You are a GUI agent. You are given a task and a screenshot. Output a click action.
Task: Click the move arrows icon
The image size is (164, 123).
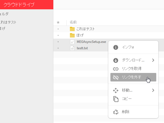[115, 91]
